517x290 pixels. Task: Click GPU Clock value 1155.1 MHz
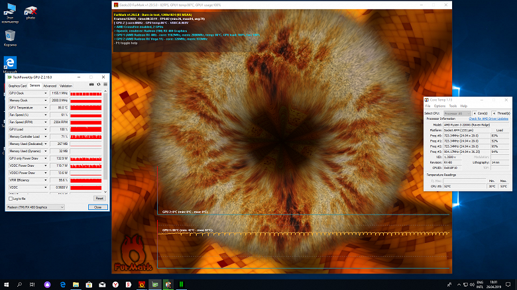point(60,93)
